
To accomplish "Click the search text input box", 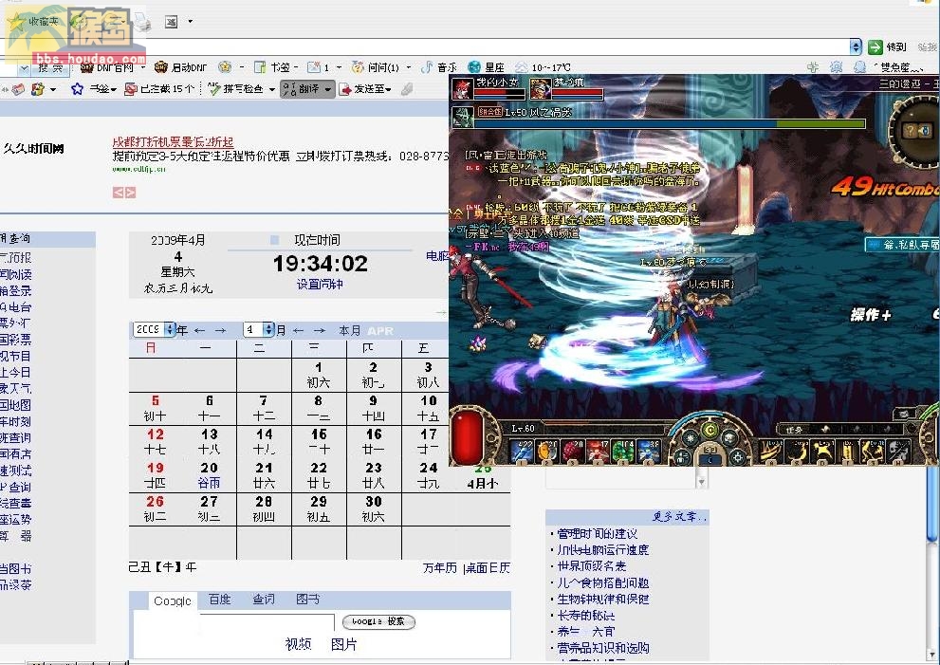I will (x=267, y=623).
